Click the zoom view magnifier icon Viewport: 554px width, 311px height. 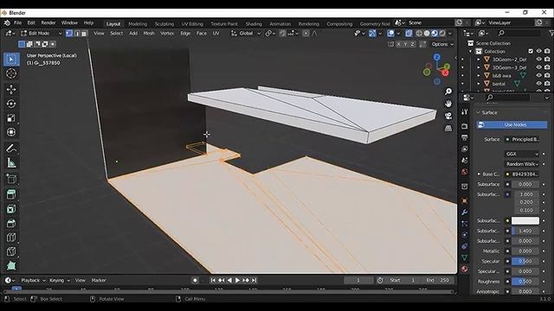point(448,92)
